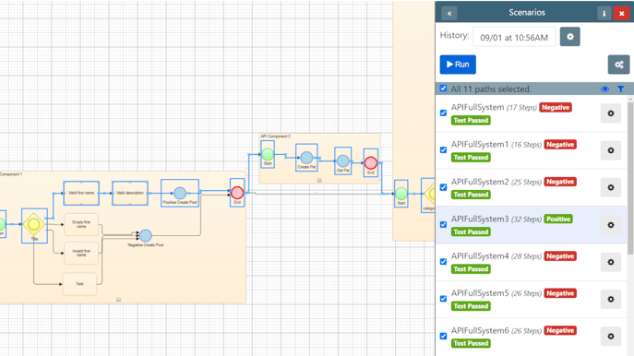Uncheck the APIFullSystem3 checkbox
The height and width of the screenshot is (356, 634).
(x=444, y=225)
